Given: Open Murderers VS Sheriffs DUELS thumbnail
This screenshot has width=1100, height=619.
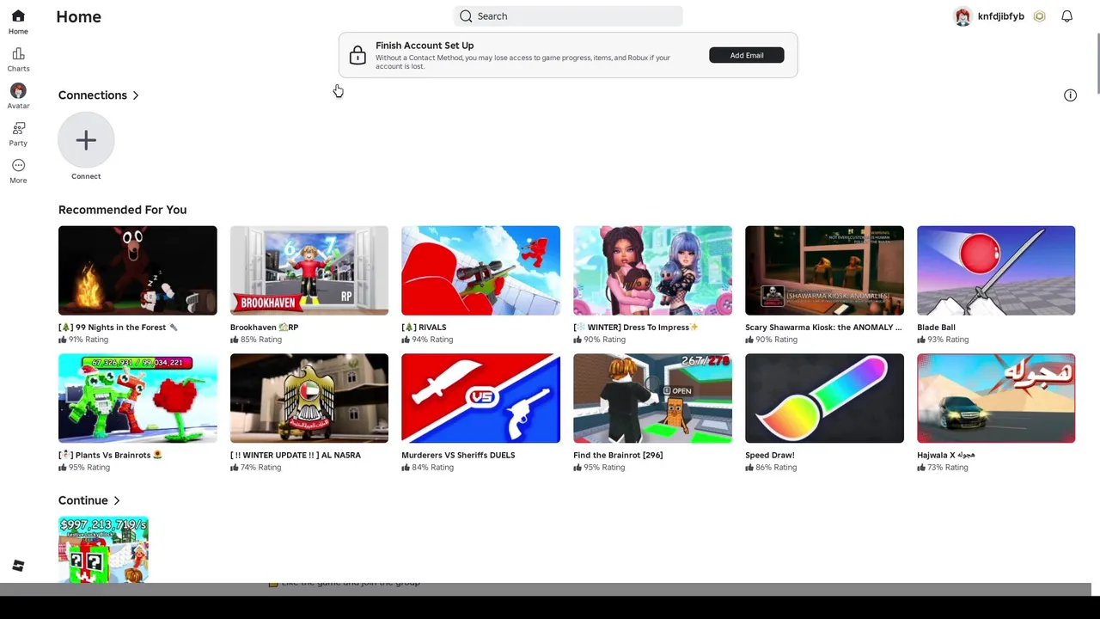Looking at the screenshot, I should [480, 399].
